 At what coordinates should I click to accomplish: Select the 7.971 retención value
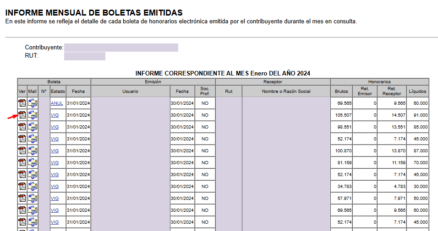(x=400, y=199)
